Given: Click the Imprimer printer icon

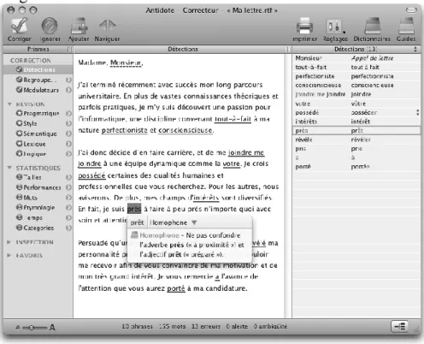Looking at the screenshot, I should (x=304, y=26).
